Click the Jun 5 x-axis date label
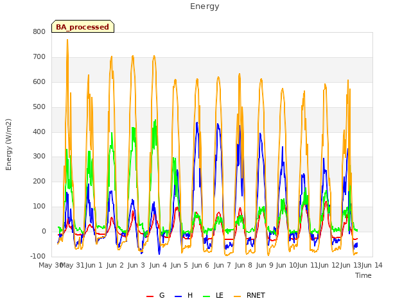This screenshot has width=411, height=308. (x=179, y=265)
